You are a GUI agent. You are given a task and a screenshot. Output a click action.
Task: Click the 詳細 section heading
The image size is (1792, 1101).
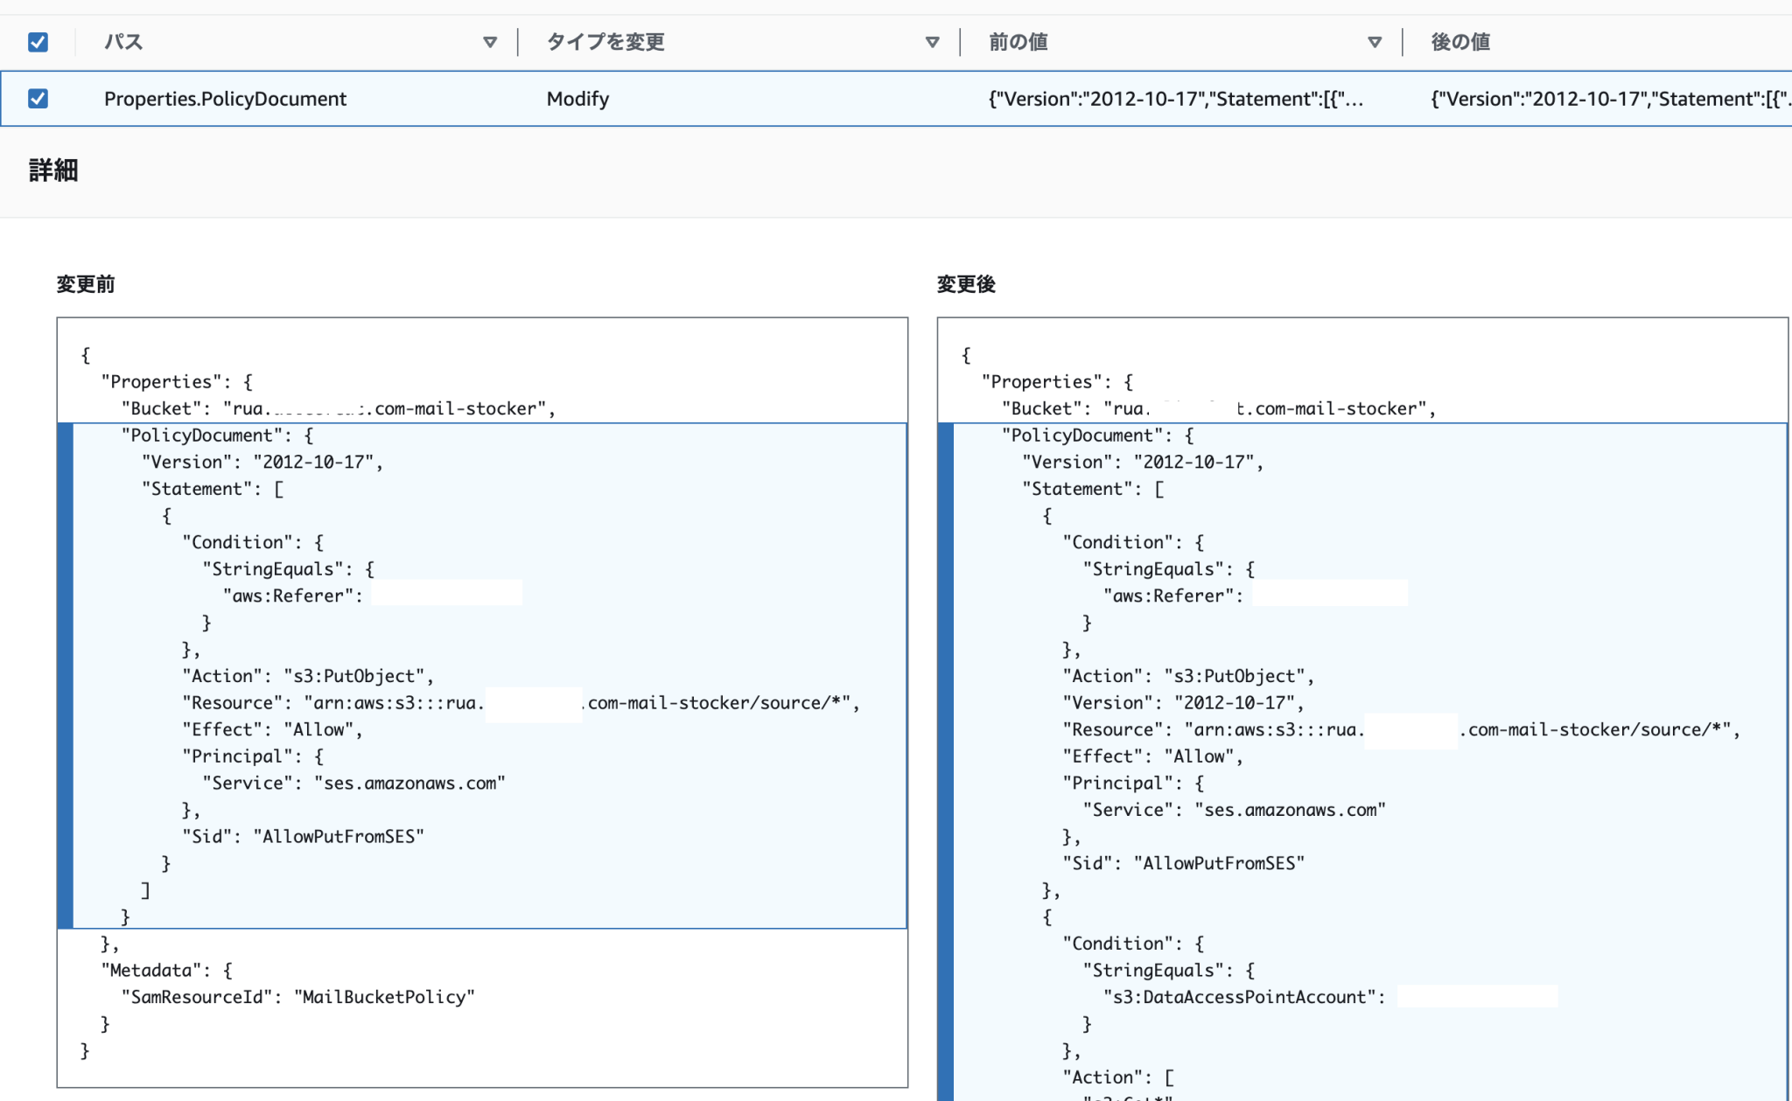(x=51, y=171)
